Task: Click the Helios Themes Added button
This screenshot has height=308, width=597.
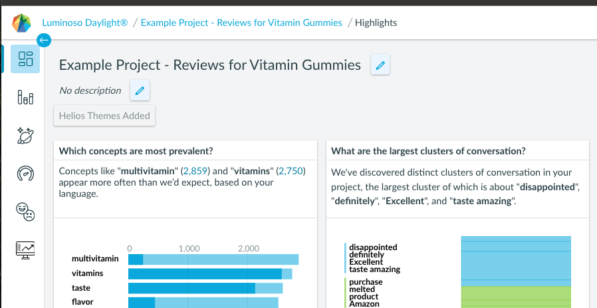Action: click(x=104, y=116)
